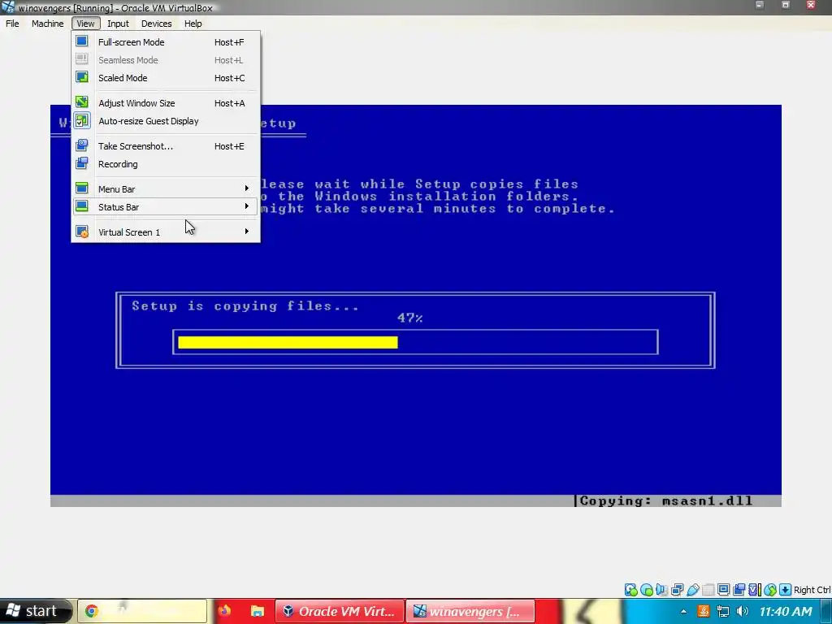Click the VirtualBox title bar icon
The image size is (832, 624).
[x=8, y=7]
